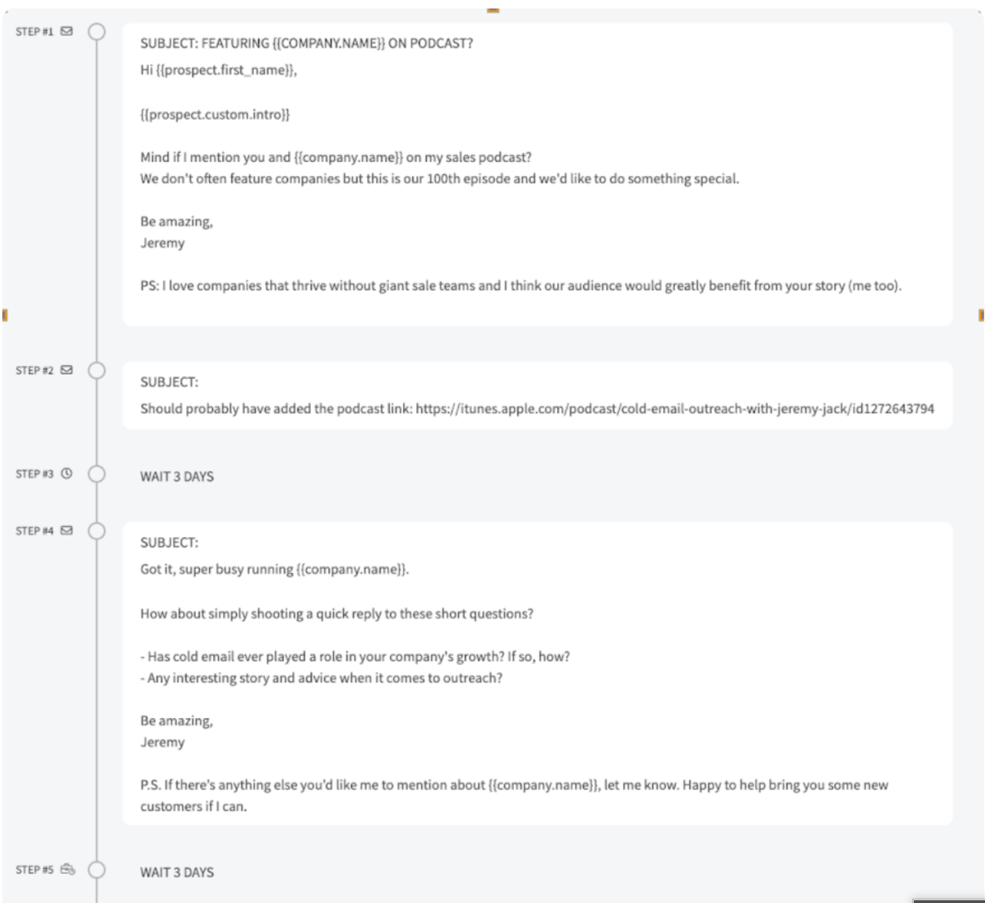Click the "STEP #1" label
This screenshot has width=985, height=903.
34,32
